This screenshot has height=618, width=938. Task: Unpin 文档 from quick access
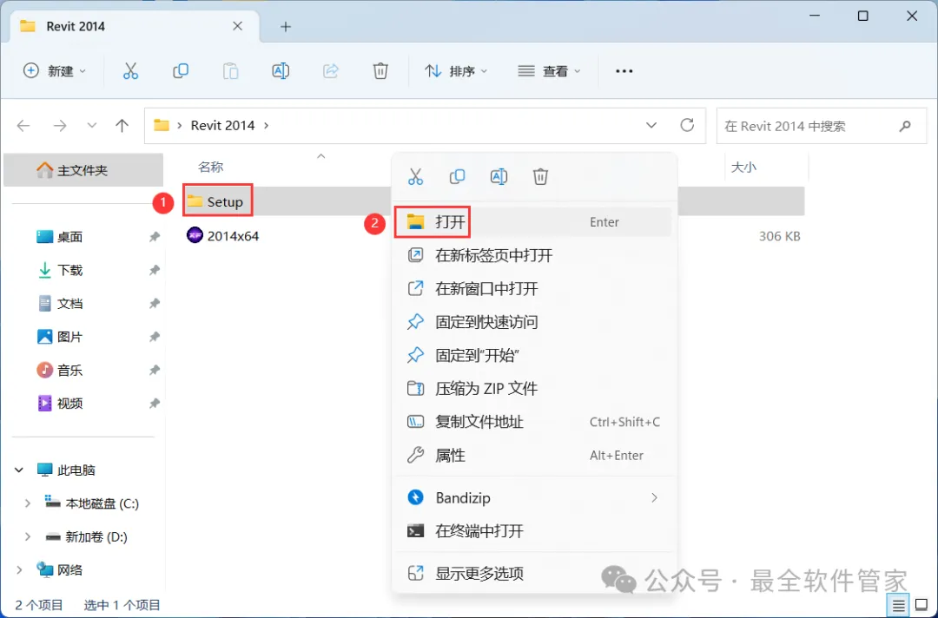point(155,304)
